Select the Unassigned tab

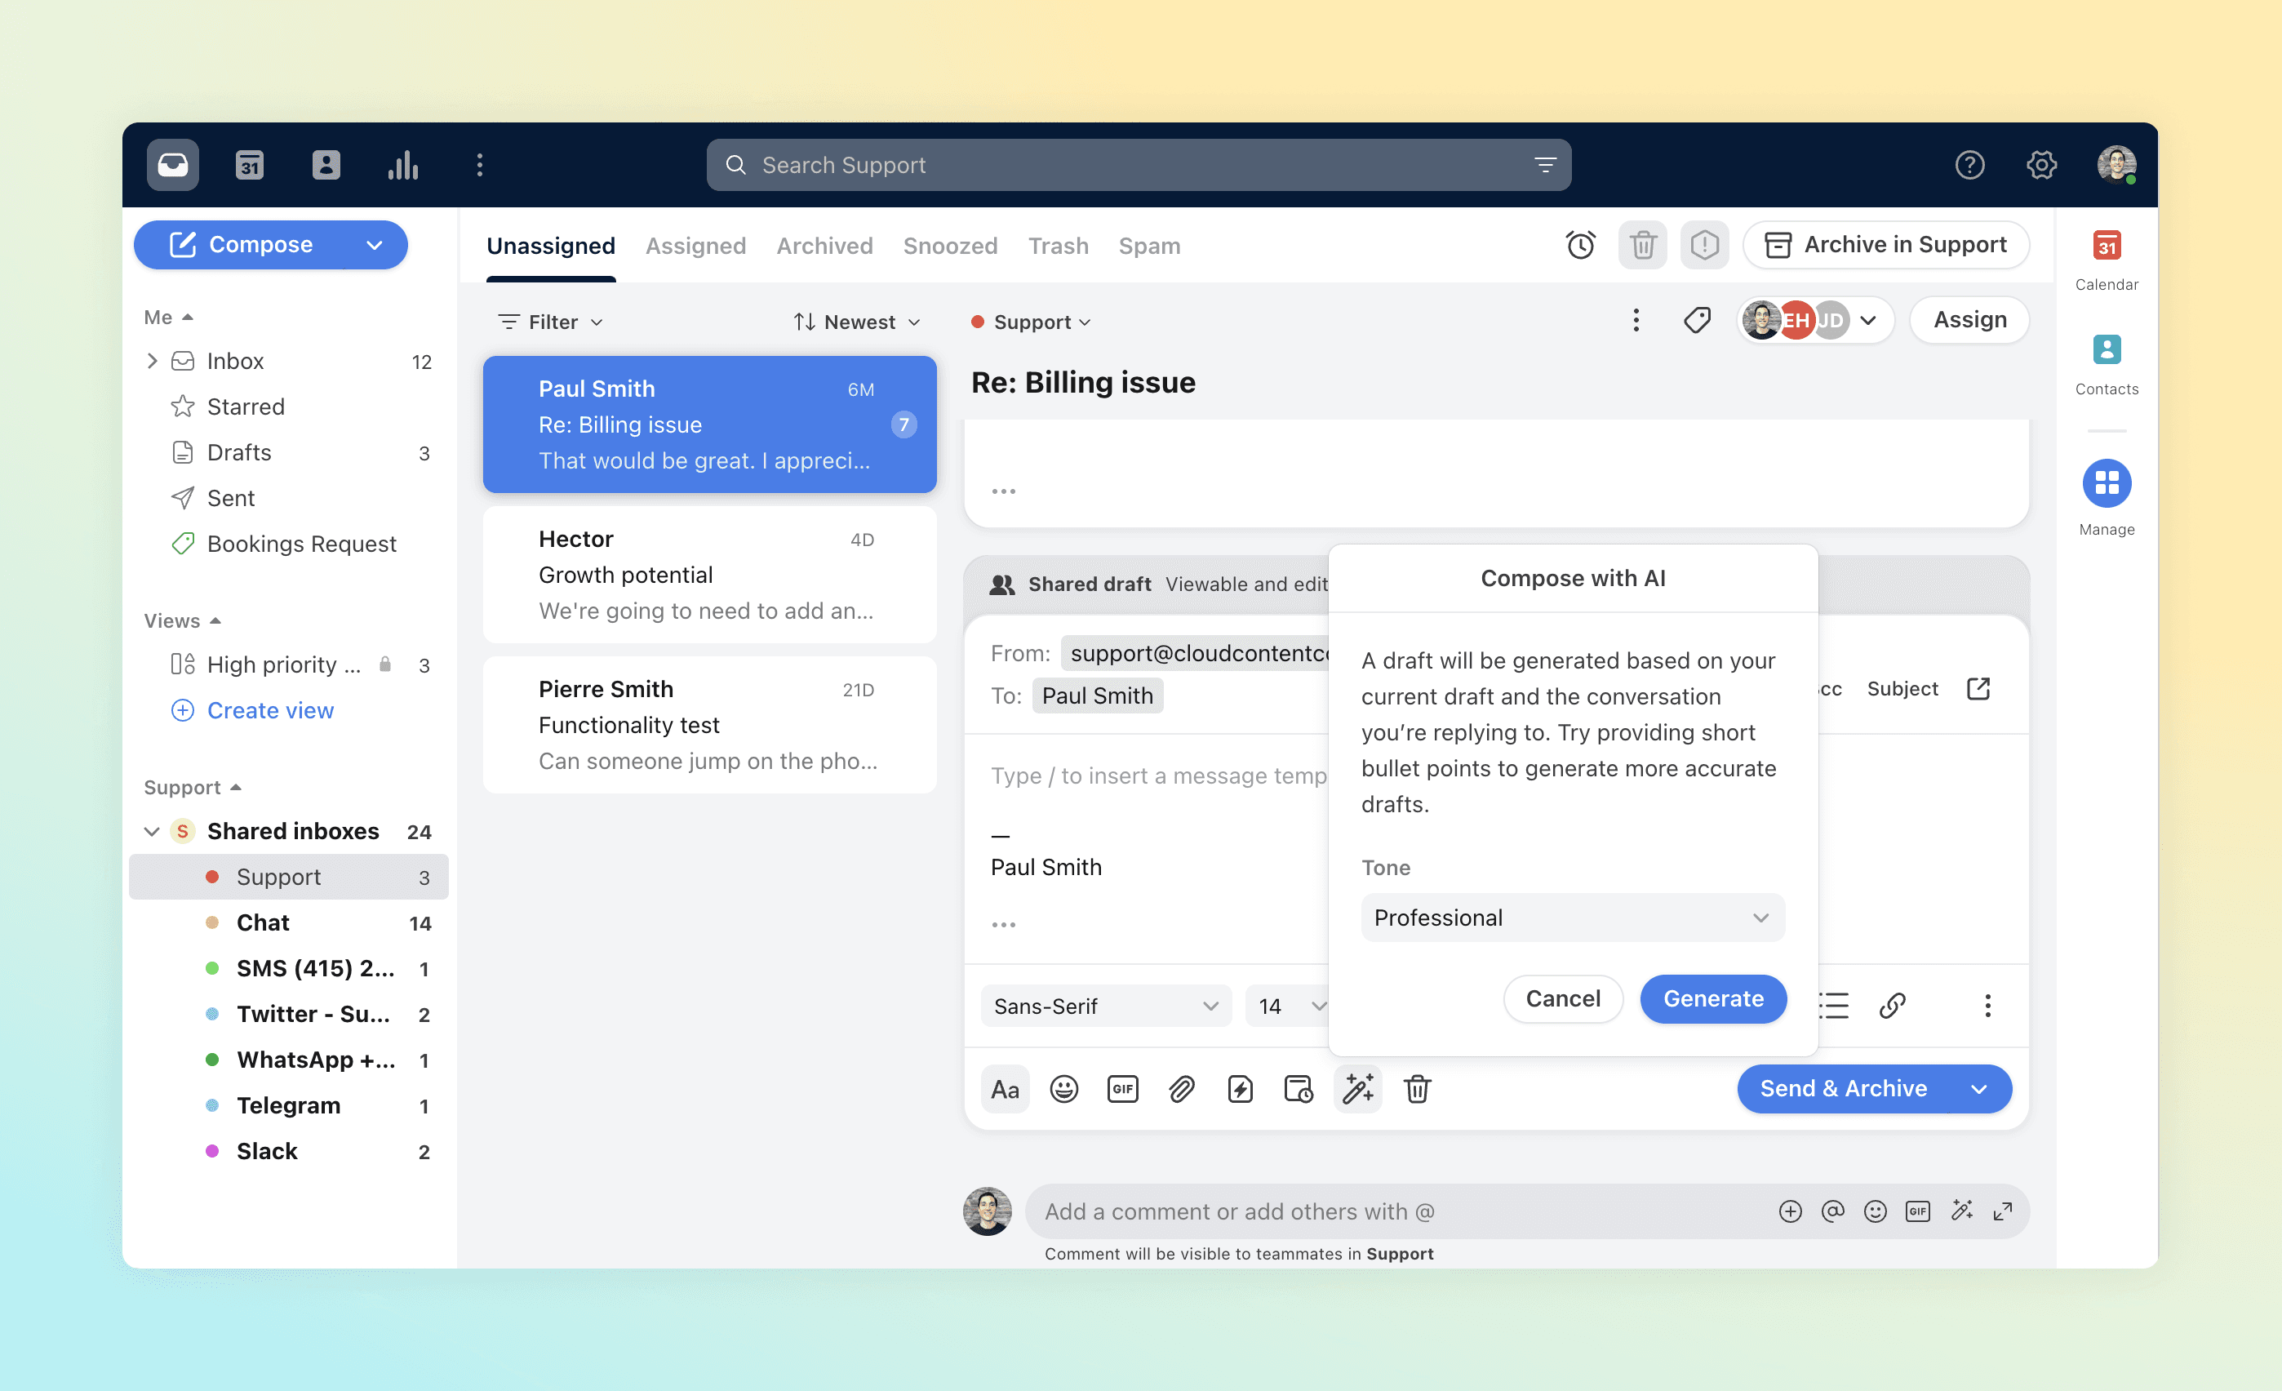click(551, 246)
